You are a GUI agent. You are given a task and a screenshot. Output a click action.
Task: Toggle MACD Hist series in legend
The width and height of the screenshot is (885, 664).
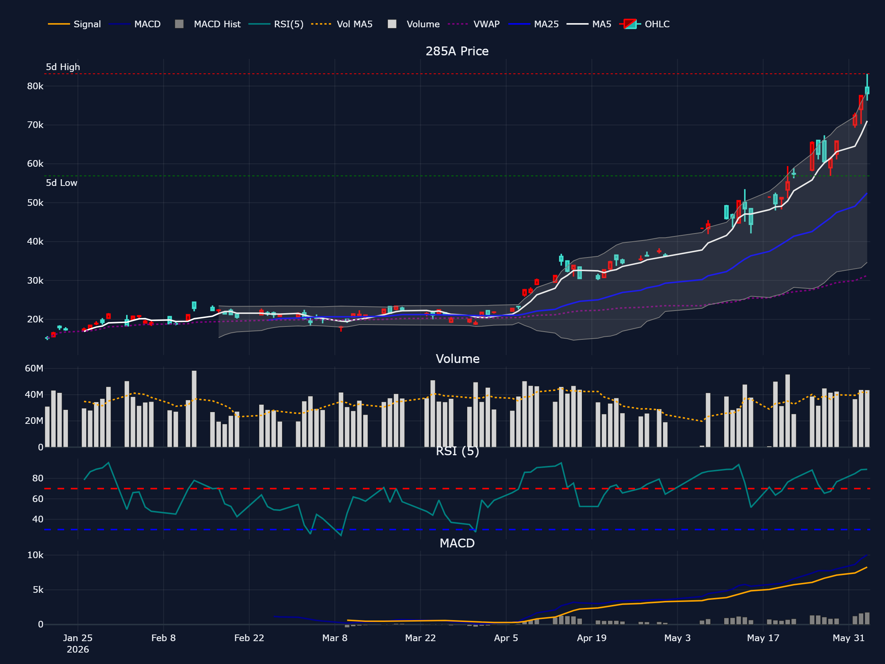tap(208, 24)
